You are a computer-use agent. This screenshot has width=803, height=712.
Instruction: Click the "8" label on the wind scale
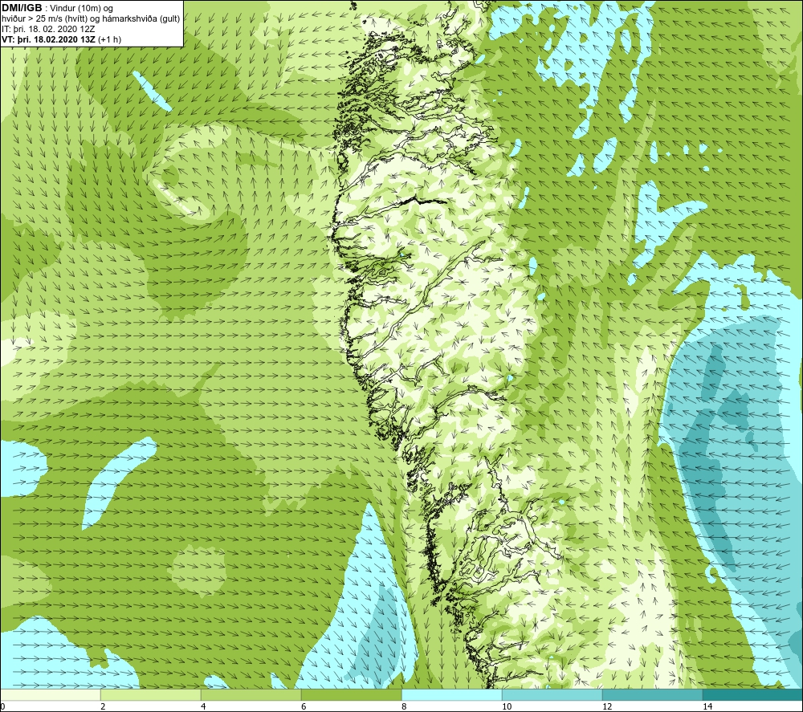coord(404,706)
